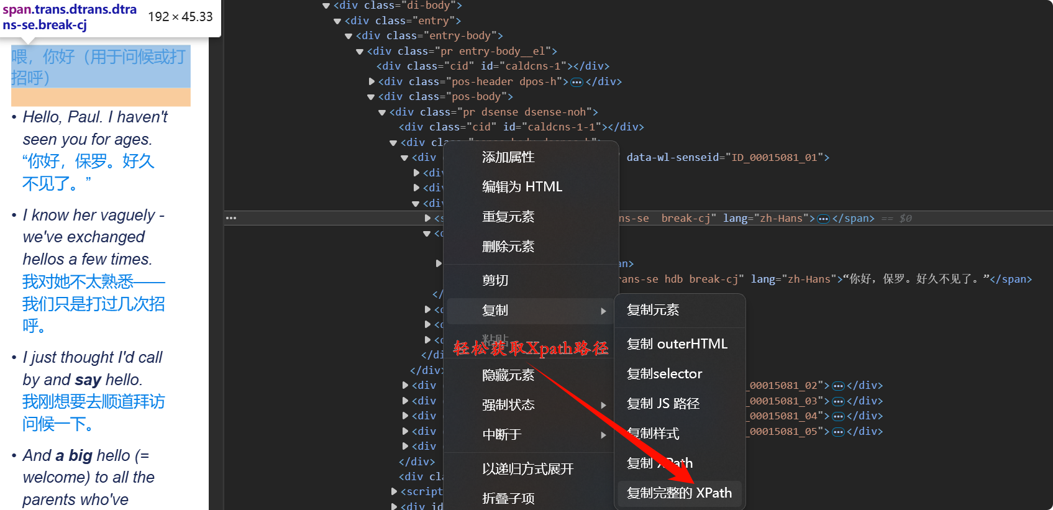Viewport: 1053px width, 510px height.
Task: Collapse the entry-body div node
Action: pyautogui.click(x=349, y=36)
